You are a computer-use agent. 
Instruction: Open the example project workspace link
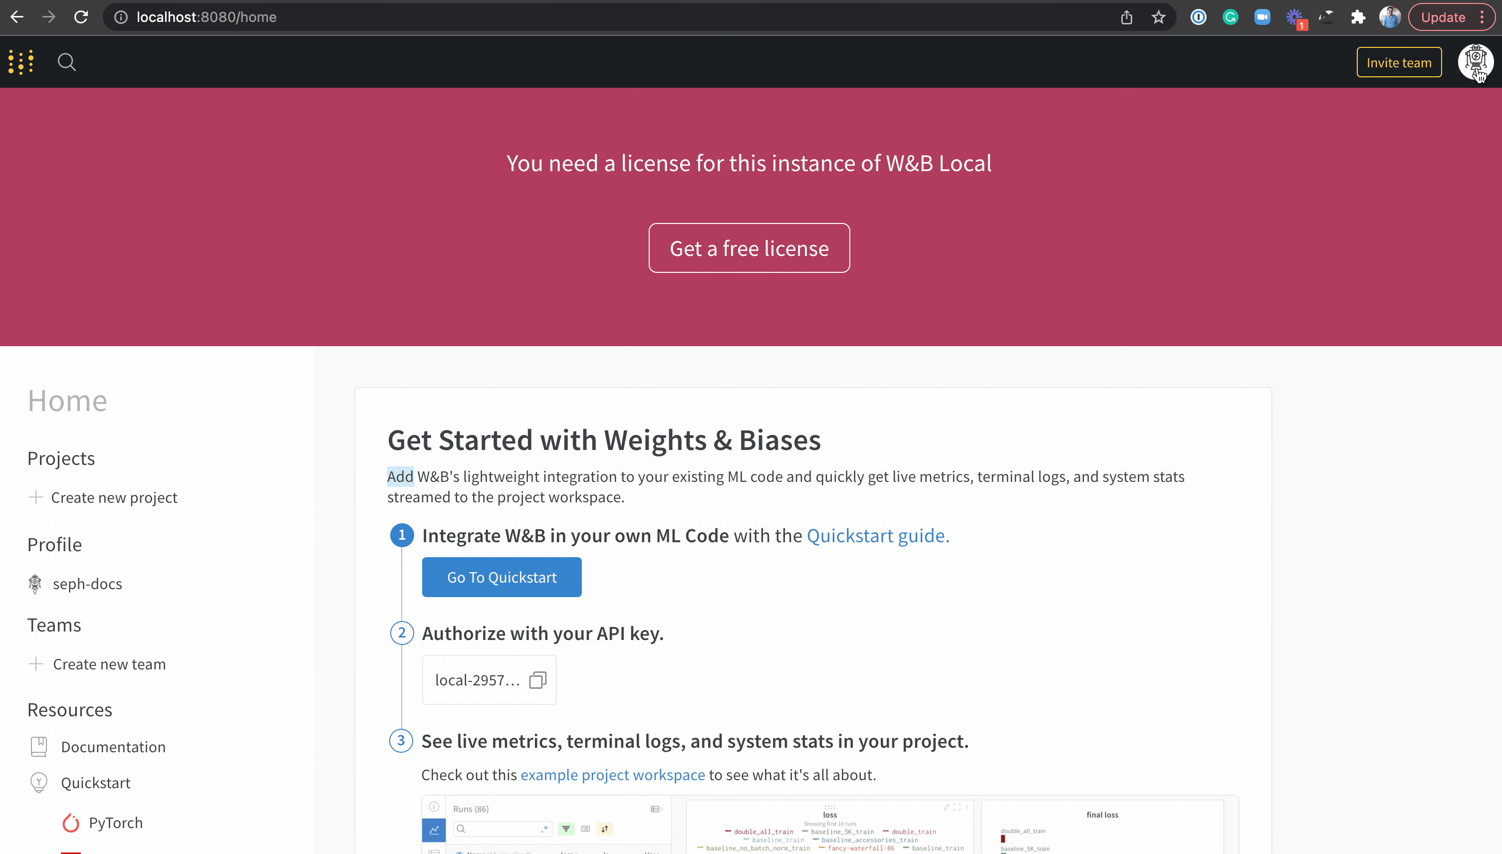click(613, 775)
